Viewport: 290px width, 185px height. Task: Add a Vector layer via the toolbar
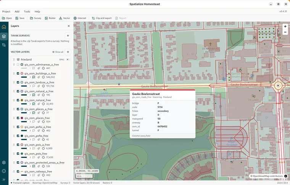click(x=64, y=18)
